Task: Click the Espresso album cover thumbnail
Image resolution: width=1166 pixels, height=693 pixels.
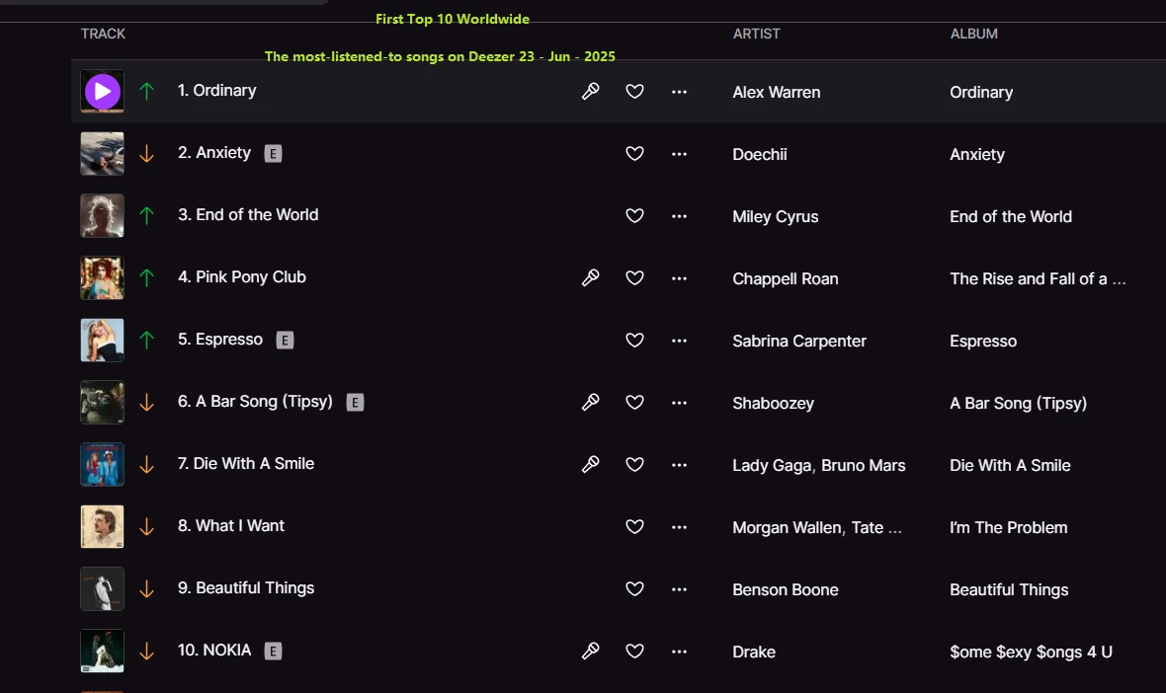Action: pyautogui.click(x=103, y=341)
